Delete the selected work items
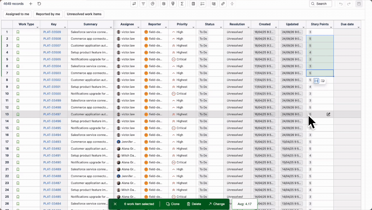The width and height of the screenshot is (372, 210). (x=194, y=204)
